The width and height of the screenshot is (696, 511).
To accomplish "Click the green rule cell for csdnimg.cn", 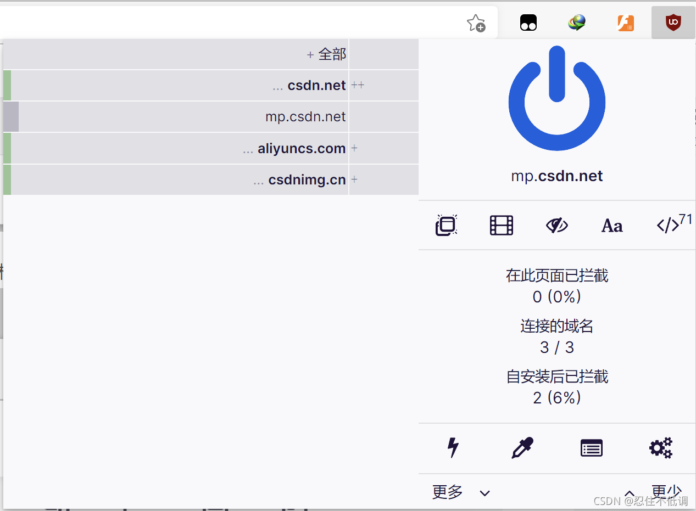I will click(x=7, y=179).
